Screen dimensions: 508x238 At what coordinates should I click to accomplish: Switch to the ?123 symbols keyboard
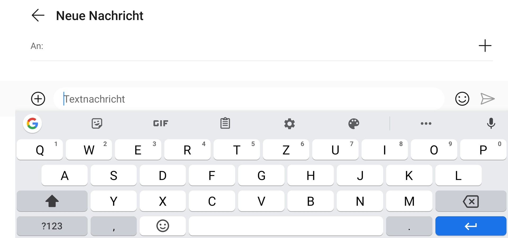click(52, 226)
